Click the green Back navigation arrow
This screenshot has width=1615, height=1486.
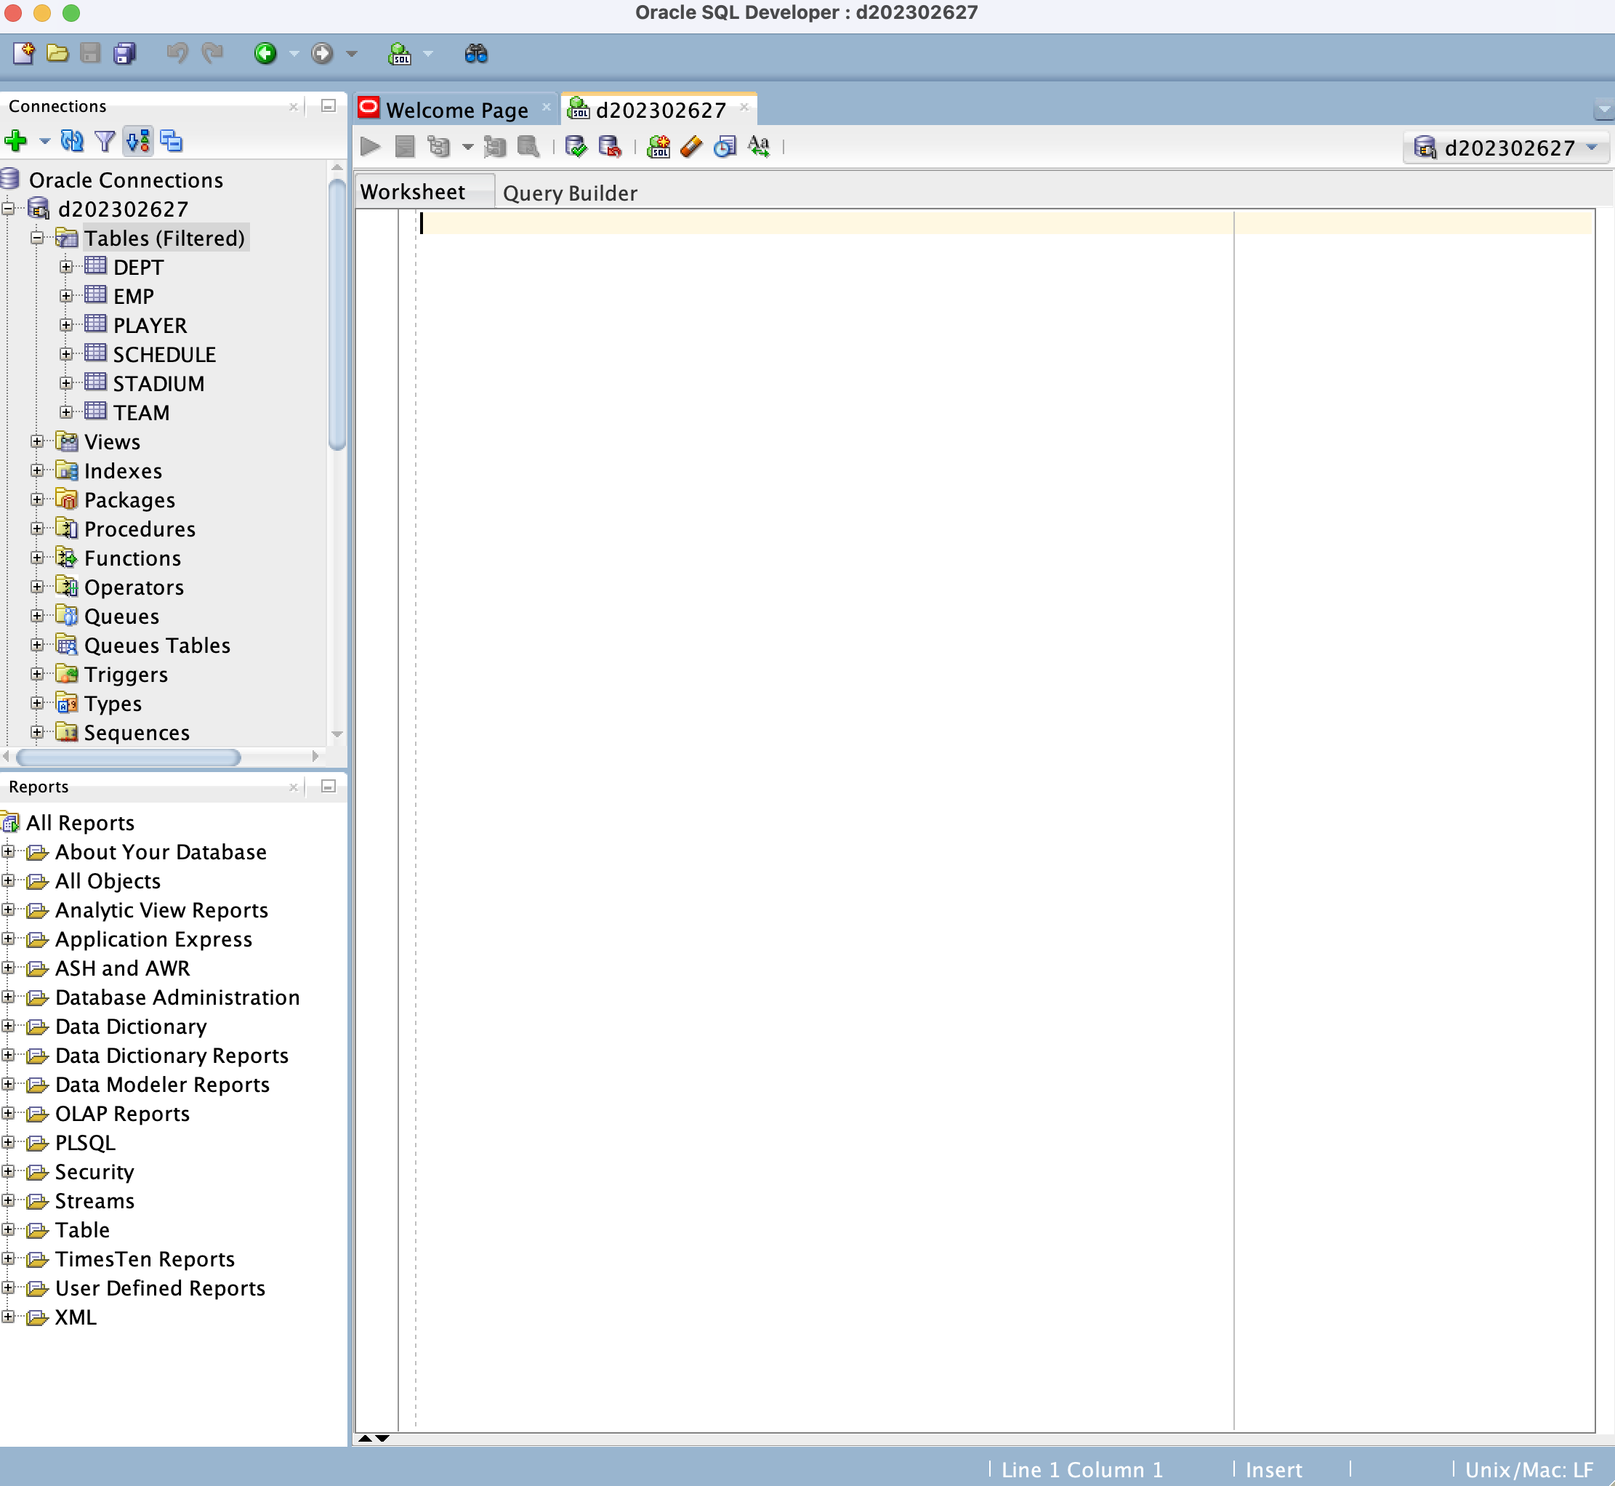click(265, 54)
